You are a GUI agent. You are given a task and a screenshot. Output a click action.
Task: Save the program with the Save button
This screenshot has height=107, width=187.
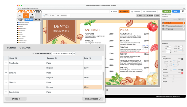(x=139, y=16)
